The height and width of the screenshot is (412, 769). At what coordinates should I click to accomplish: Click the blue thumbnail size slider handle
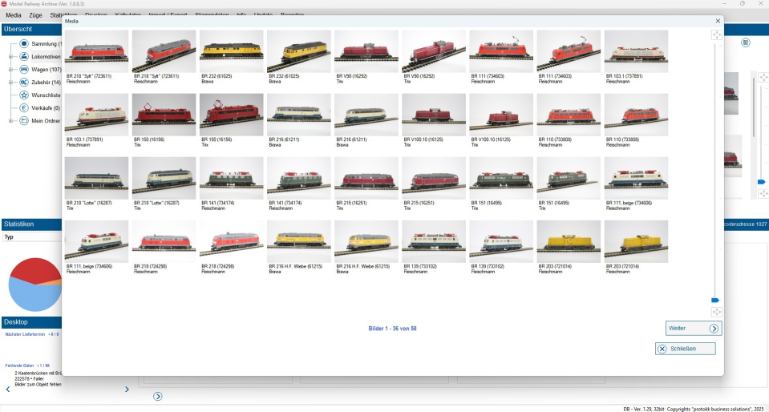coord(715,300)
